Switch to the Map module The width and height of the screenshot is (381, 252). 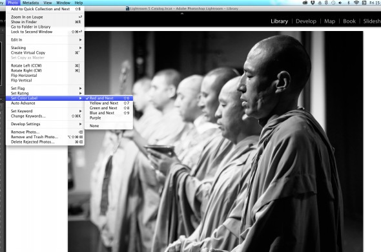point(329,21)
